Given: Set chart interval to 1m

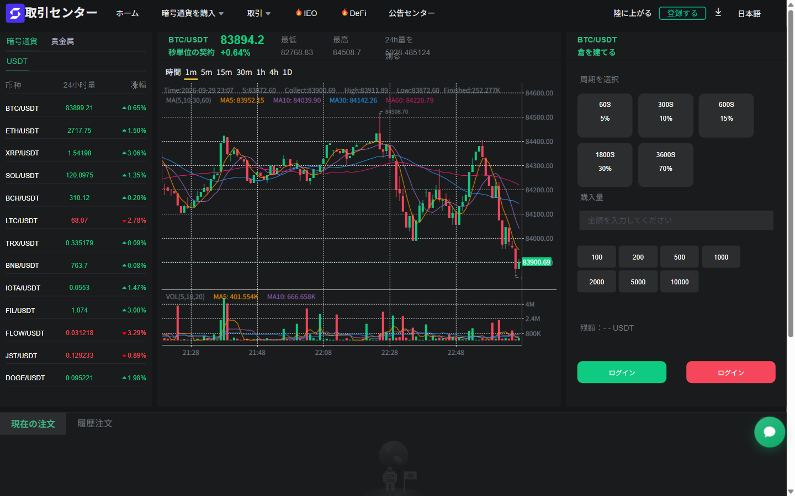Looking at the screenshot, I should (191, 72).
